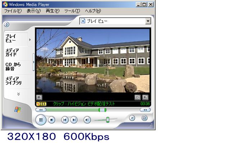Go to メディア ガイド
The height and width of the screenshot is (143, 237).
click(x=12, y=52)
